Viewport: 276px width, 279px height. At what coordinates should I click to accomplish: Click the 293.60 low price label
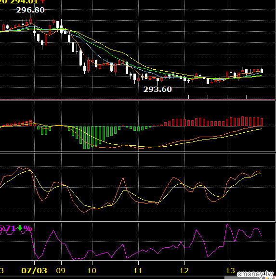click(158, 89)
